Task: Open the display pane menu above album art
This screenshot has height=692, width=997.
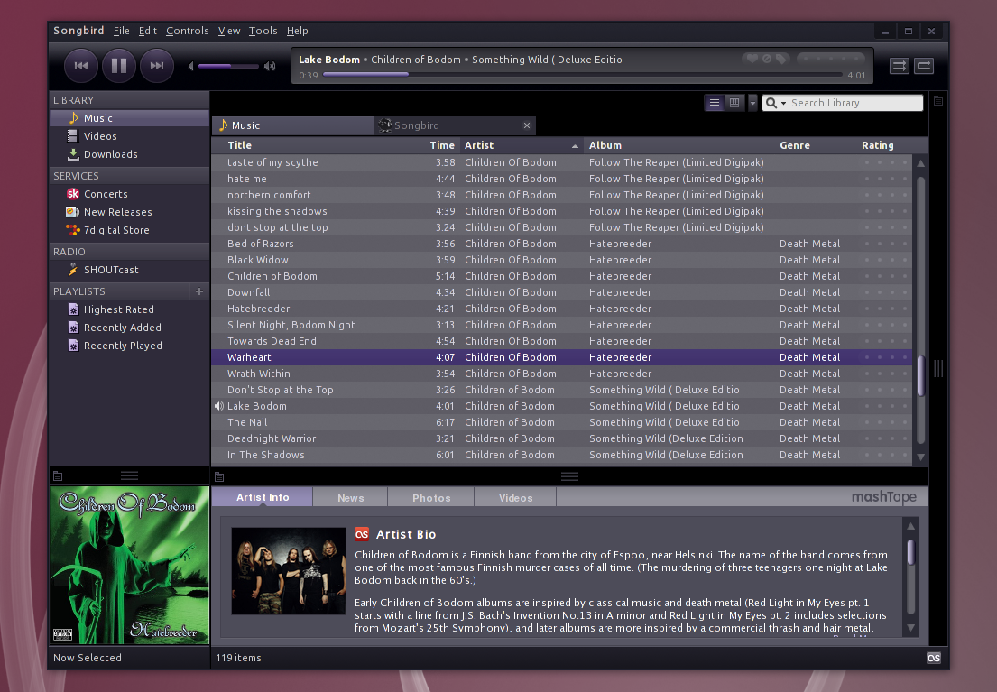Action: [x=58, y=475]
